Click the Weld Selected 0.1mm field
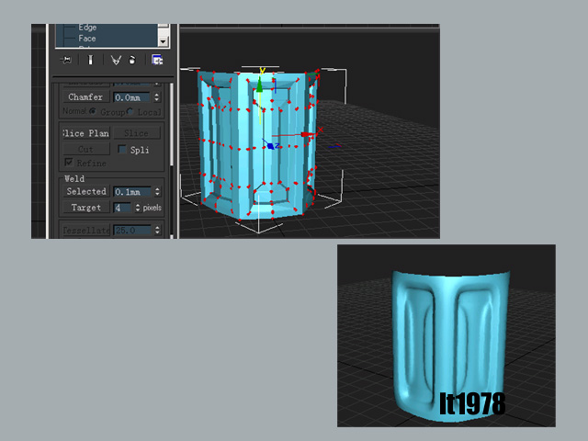 (132, 192)
